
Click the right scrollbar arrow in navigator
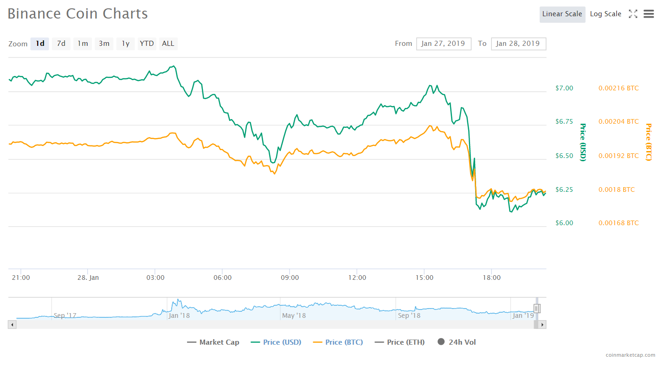pos(542,325)
